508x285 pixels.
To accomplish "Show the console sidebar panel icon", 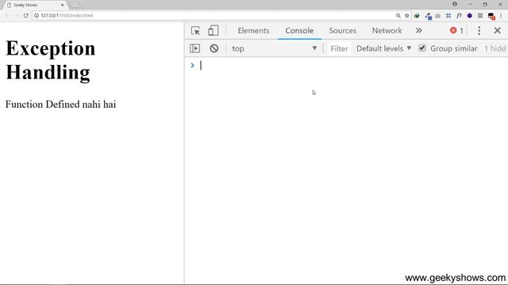I will tap(194, 48).
